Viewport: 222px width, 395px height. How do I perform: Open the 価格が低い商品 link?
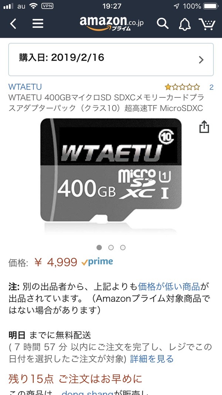point(169,287)
